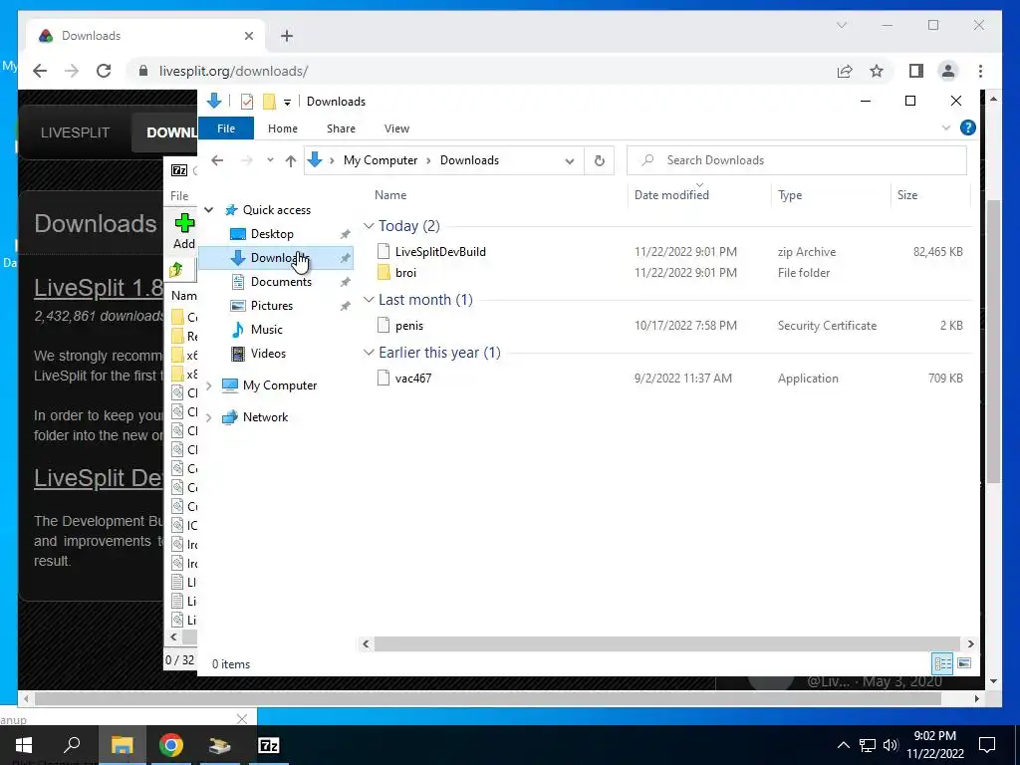Switch to Details view icon
This screenshot has height=765, width=1020.
(942, 662)
